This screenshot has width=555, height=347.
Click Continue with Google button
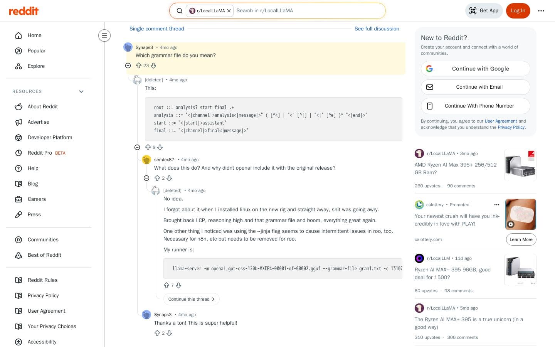(475, 69)
